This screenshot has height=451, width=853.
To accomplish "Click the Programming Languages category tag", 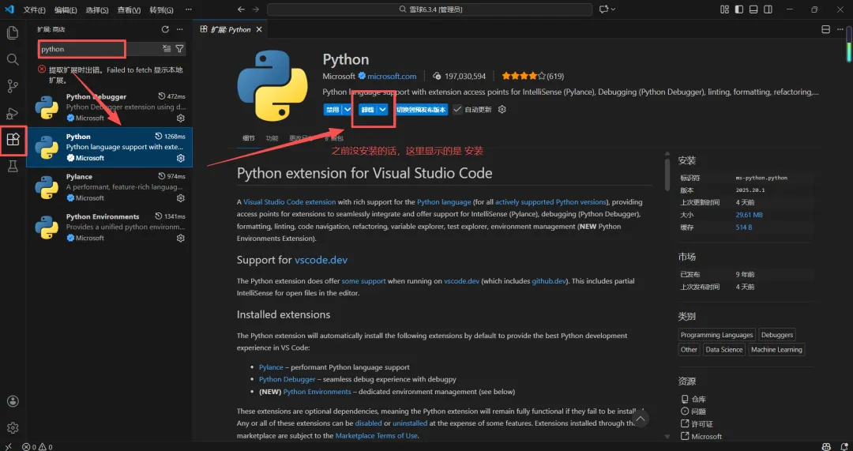I will 716,335.
